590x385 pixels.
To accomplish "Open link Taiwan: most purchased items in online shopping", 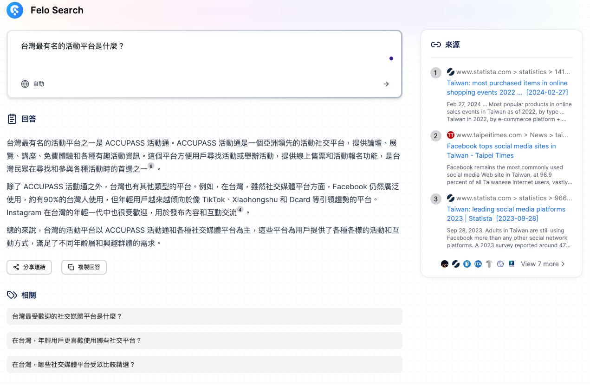I will coord(507,88).
